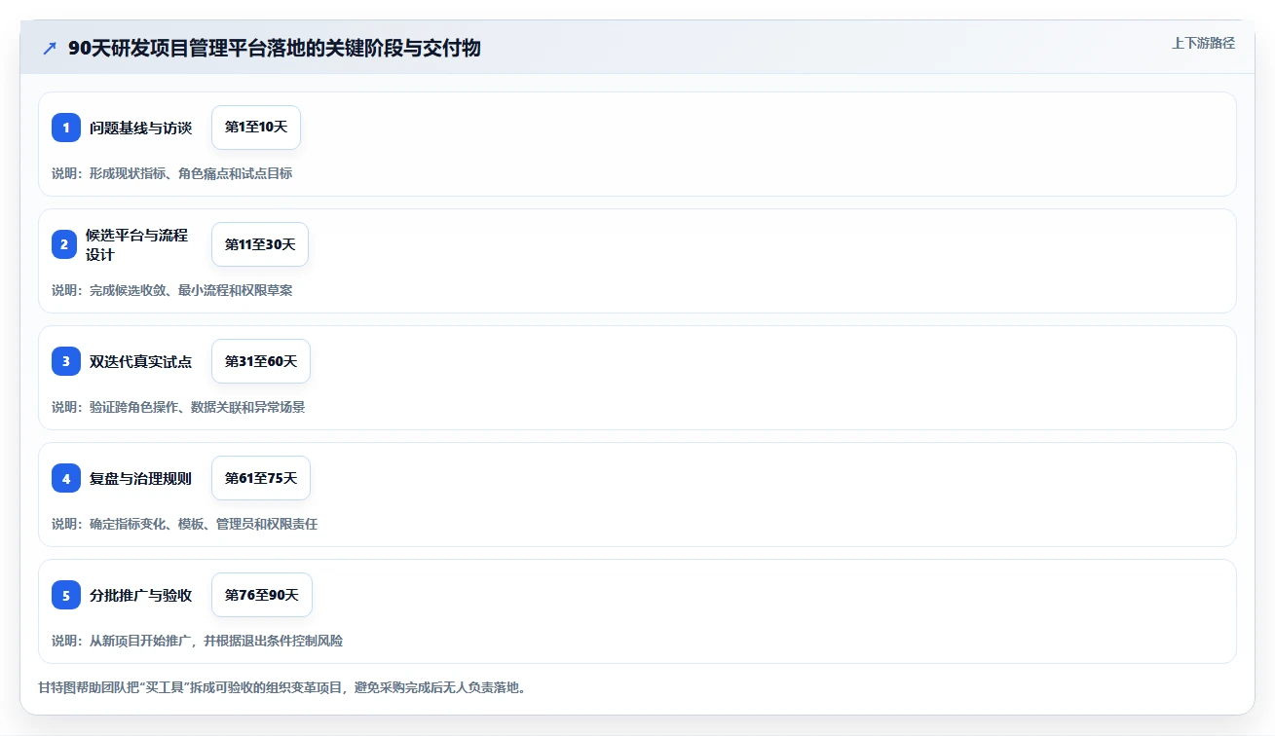Click description 完成候选收敛、最小流程和权限草案
Viewport: 1275px width, 736px height.
pos(191,290)
